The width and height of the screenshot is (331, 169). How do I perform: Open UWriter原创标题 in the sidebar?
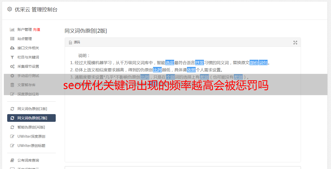(31, 146)
